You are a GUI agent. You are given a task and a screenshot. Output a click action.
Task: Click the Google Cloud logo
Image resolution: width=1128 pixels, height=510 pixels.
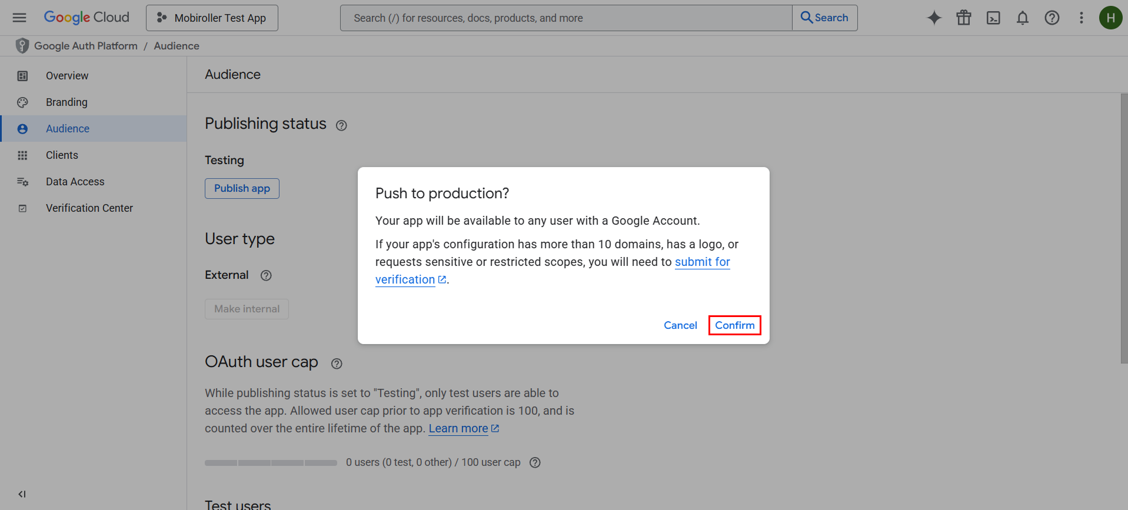pyautogui.click(x=86, y=18)
